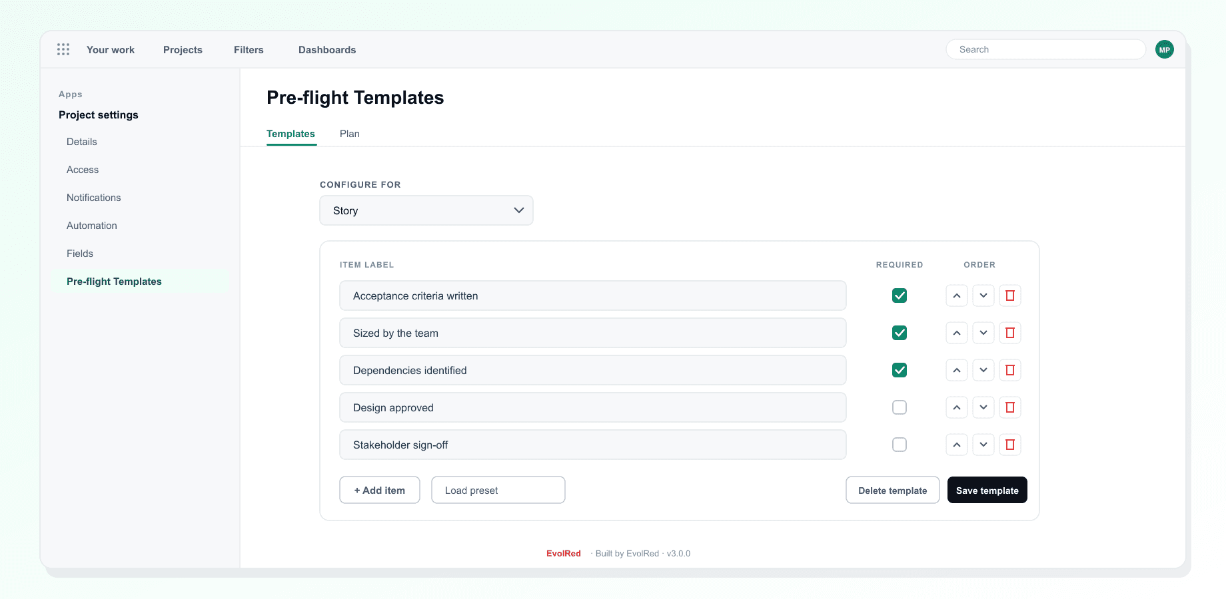1226x599 pixels.
Task: Open the Load preset dropdown
Action: pyautogui.click(x=498, y=490)
